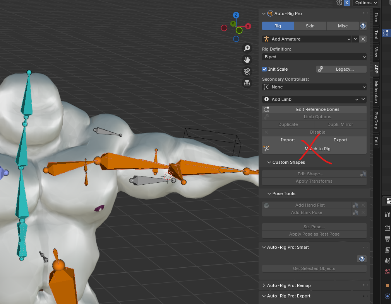391x304 pixels.
Task: Click the Legacy... button
Action: tap(341, 69)
